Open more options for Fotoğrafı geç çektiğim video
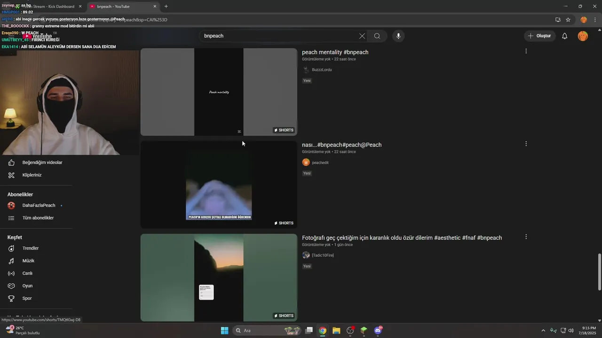The height and width of the screenshot is (338, 602). pos(526,237)
